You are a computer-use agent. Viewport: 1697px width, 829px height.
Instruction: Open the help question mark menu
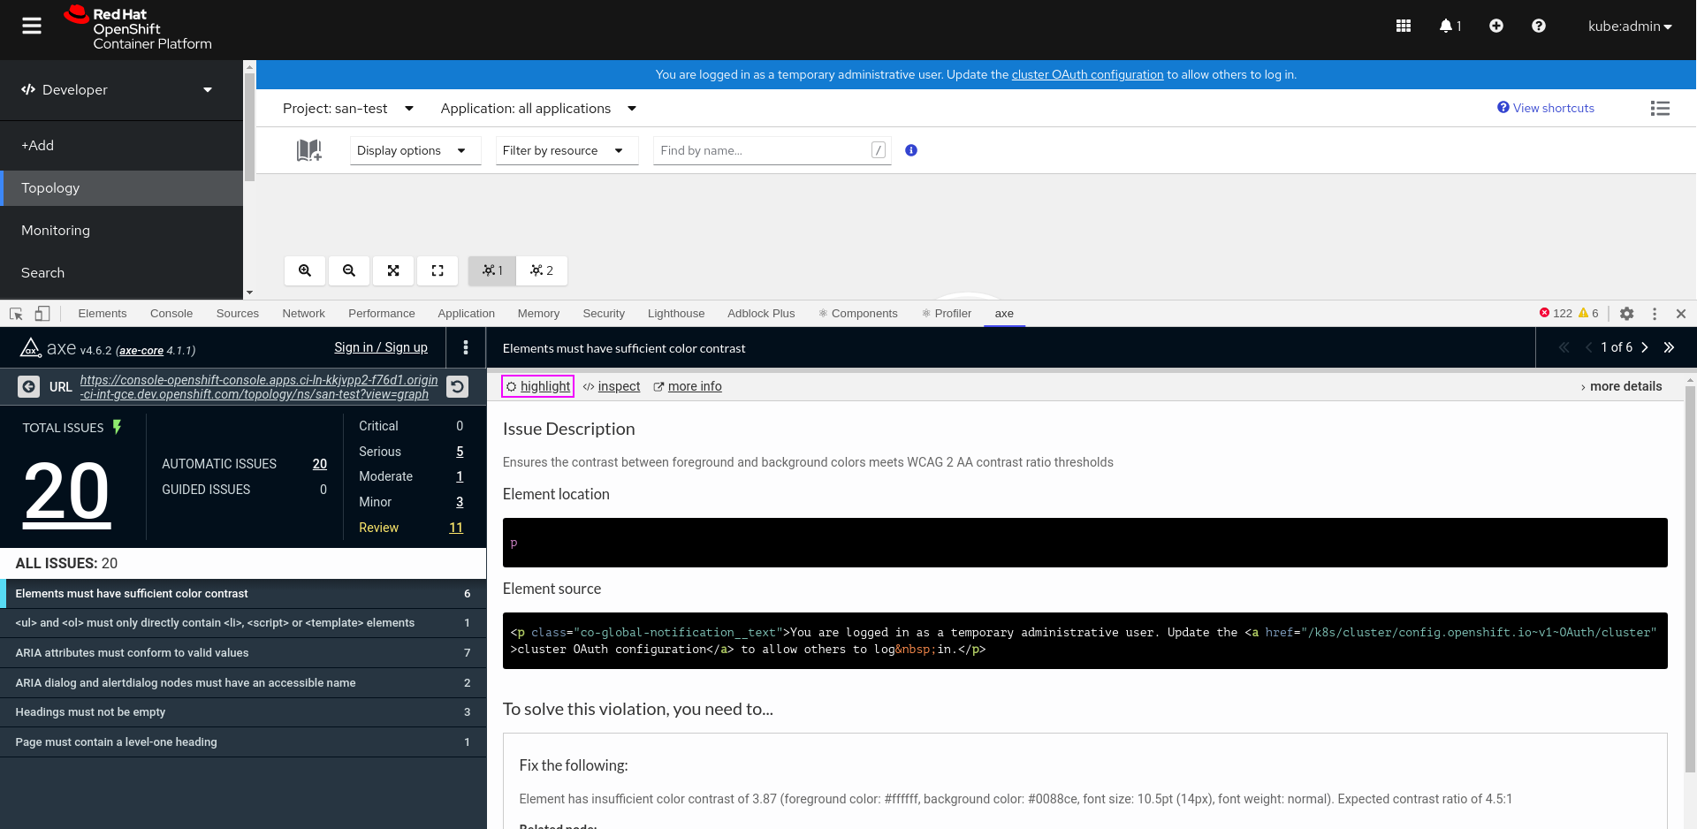click(x=1539, y=27)
